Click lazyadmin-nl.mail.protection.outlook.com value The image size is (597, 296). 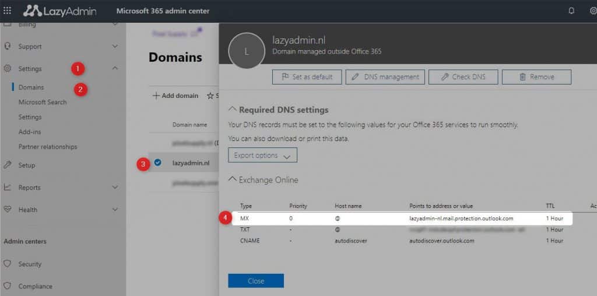click(x=461, y=219)
